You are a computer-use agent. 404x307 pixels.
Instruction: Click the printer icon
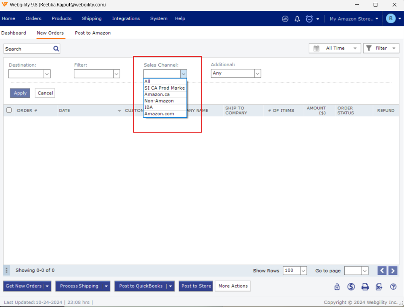click(x=365, y=287)
